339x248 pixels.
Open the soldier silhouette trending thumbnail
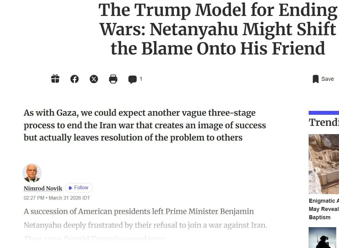[322, 238]
